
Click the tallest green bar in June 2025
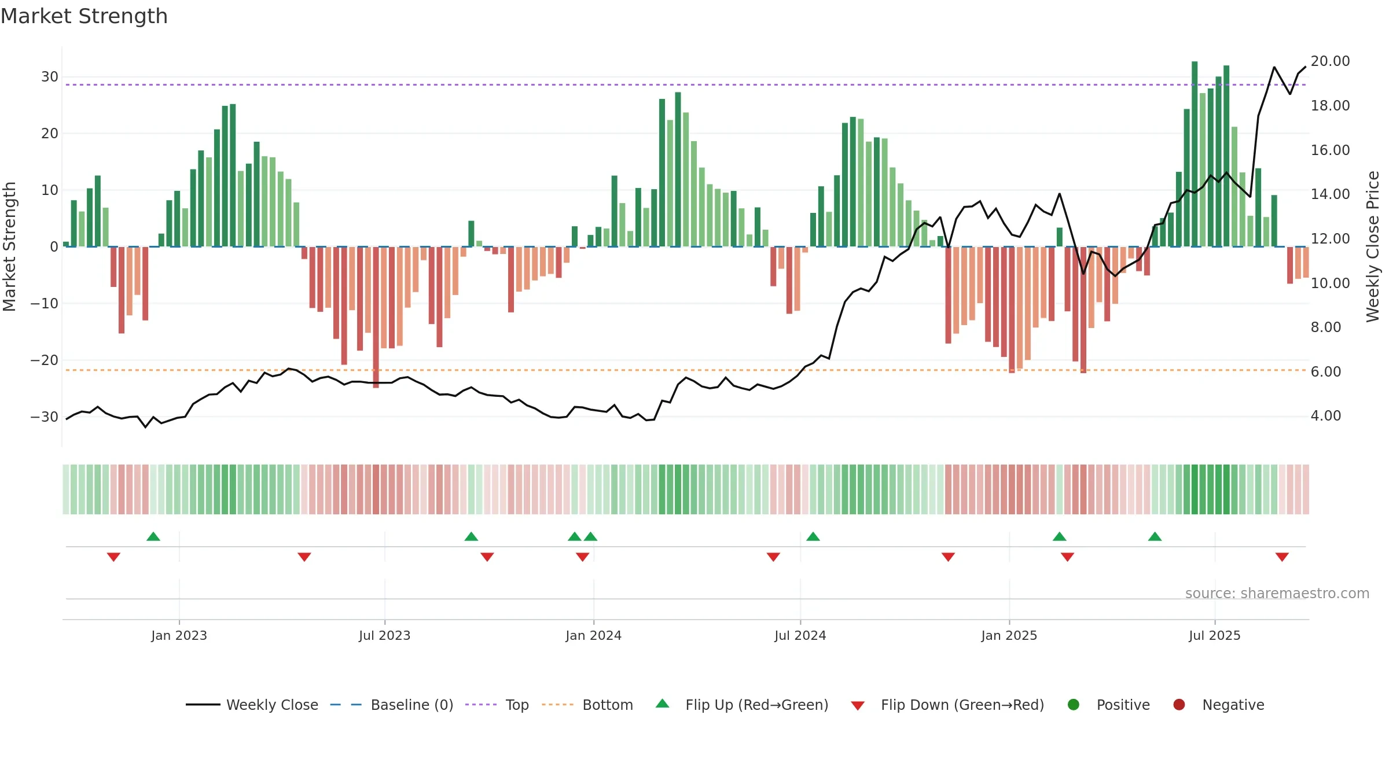click(x=1195, y=154)
